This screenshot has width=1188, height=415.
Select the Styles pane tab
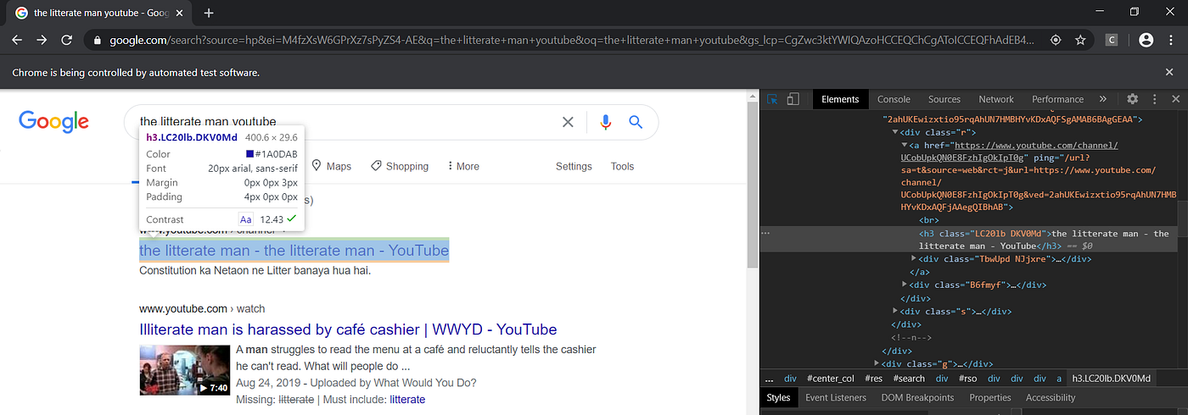pyautogui.click(x=778, y=397)
